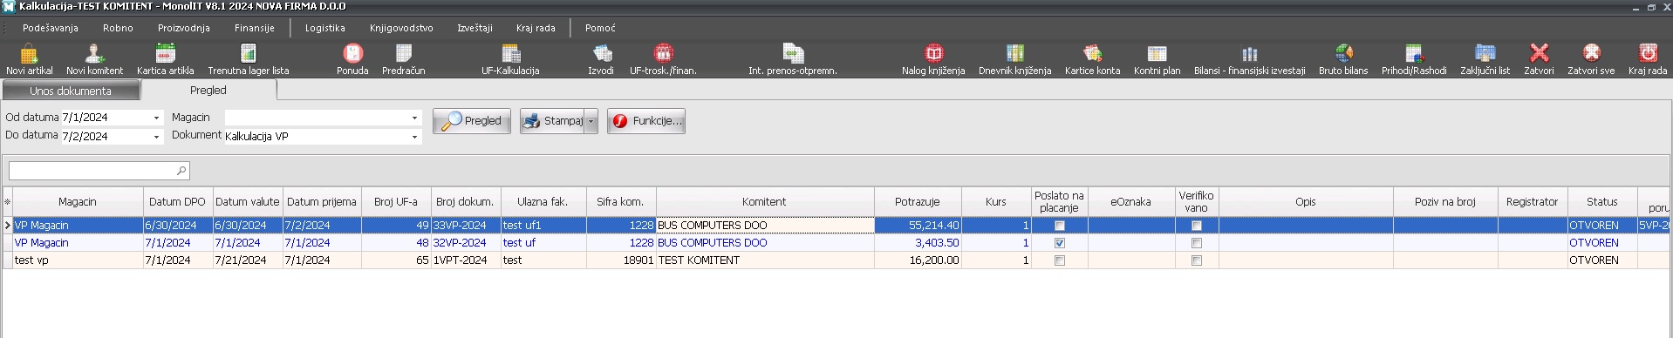Click the Zatvori toolbar icon
The image size is (1673, 338).
pyautogui.click(x=1539, y=60)
